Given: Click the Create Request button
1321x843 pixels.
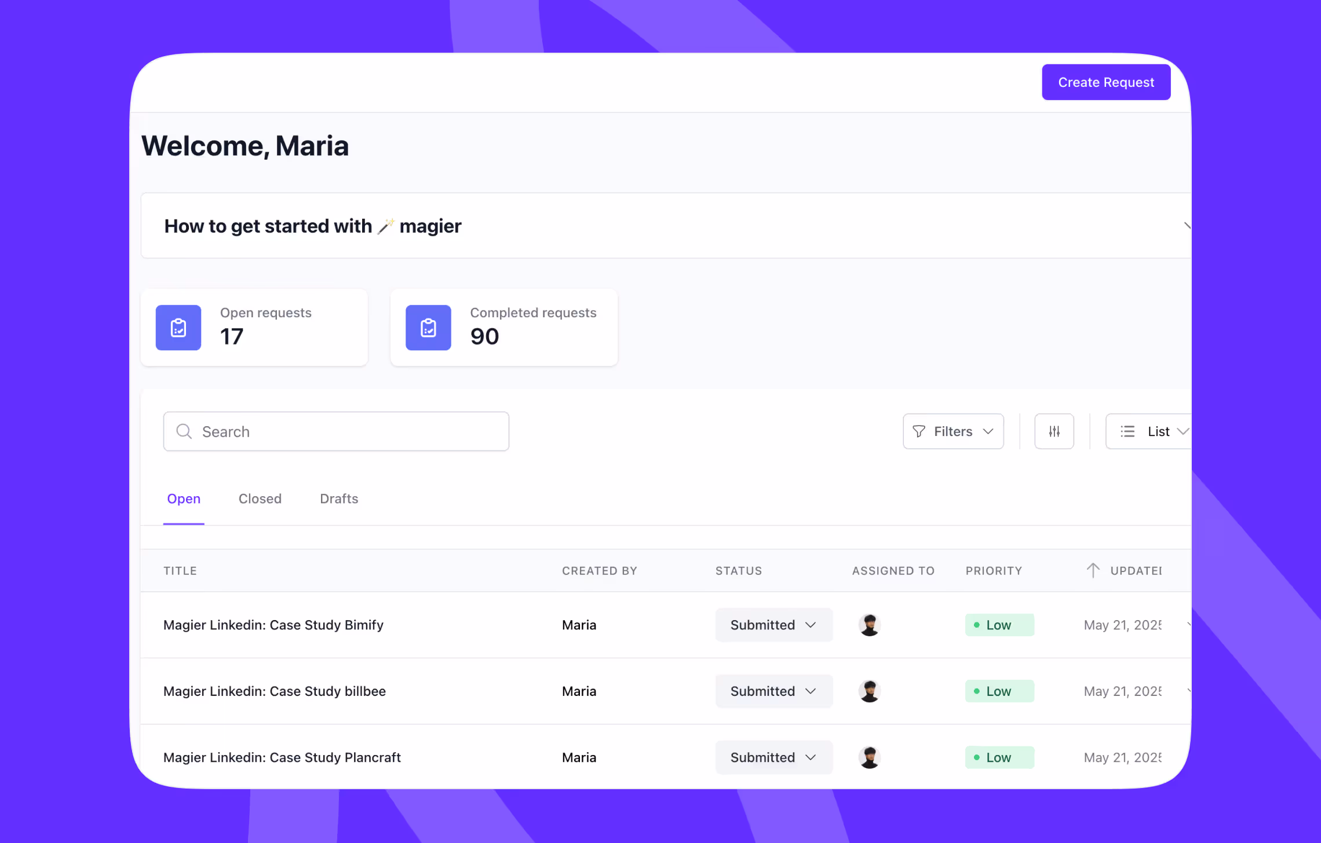Looking at the screenshot, I should click(1105, 82).
